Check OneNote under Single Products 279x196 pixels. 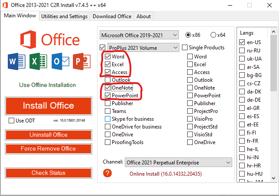[x=190, y=87]
